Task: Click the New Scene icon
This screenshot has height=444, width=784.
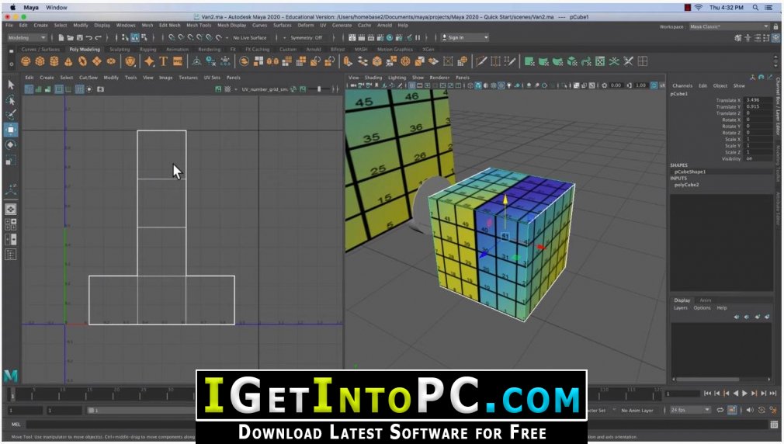Action: [61, 37]
